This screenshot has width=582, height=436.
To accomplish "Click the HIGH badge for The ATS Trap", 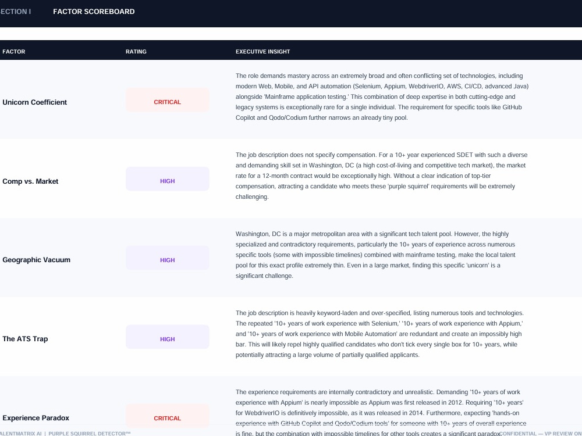I will (168, 337).
